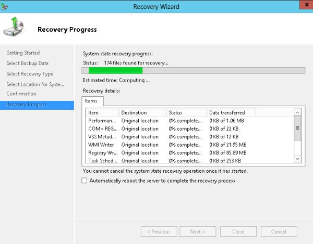Click Registry Wr... row's 0% complete status
The image size is (313, 244).
pyautogui.click(x=185, y=152)
